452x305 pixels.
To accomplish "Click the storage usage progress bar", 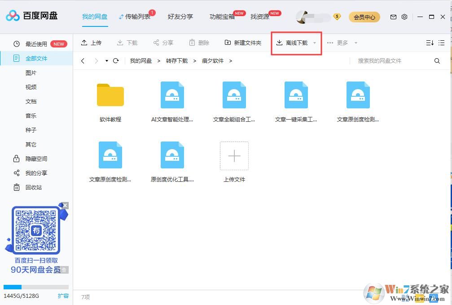I will (36, 287).
